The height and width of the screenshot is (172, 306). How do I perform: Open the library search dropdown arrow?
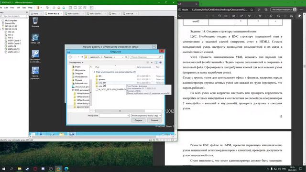(x=27, y=16)
